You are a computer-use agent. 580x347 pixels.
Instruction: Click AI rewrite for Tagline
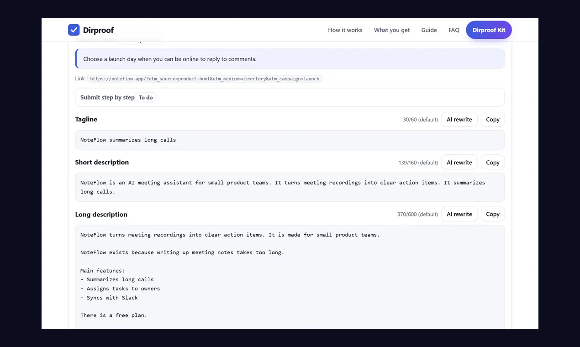point(459,120)
